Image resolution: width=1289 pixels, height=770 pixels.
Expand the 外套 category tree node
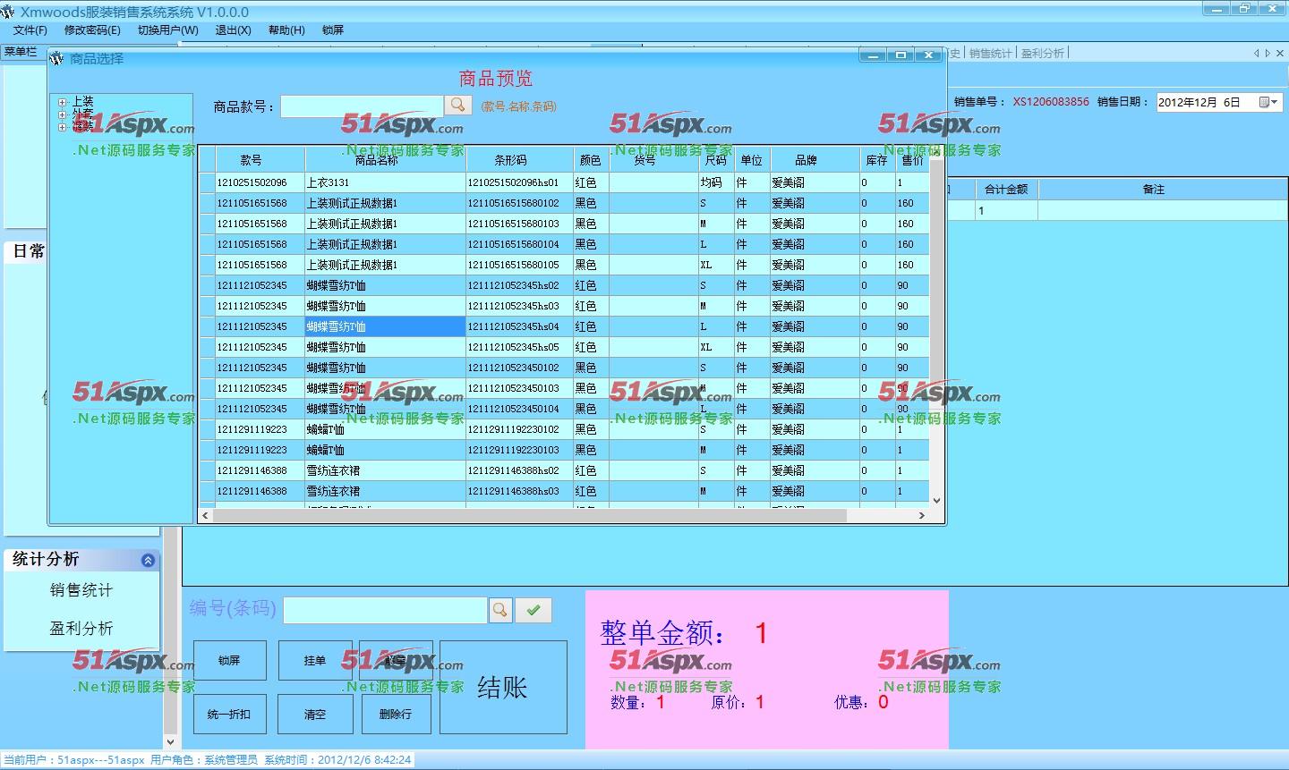tap(63, 114)
